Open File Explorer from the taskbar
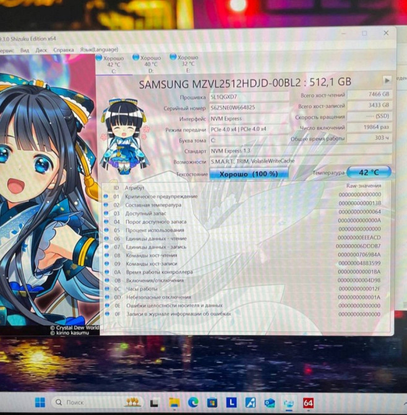 tap(174, 403)
